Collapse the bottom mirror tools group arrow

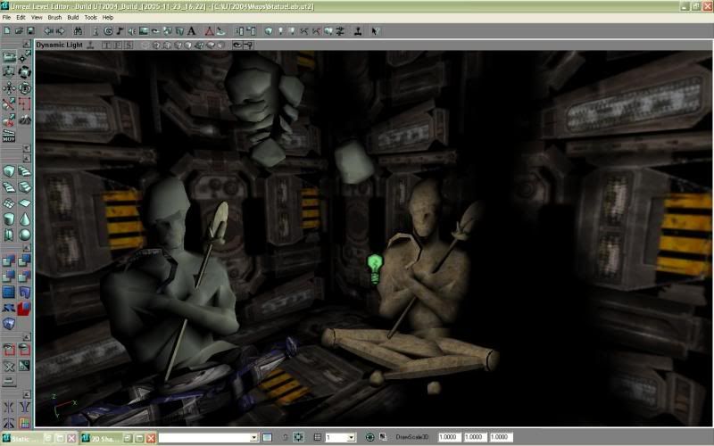27,394
